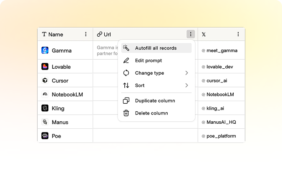
Task: Click the poe_platform handle cell
Action: [x=222, y=136]
